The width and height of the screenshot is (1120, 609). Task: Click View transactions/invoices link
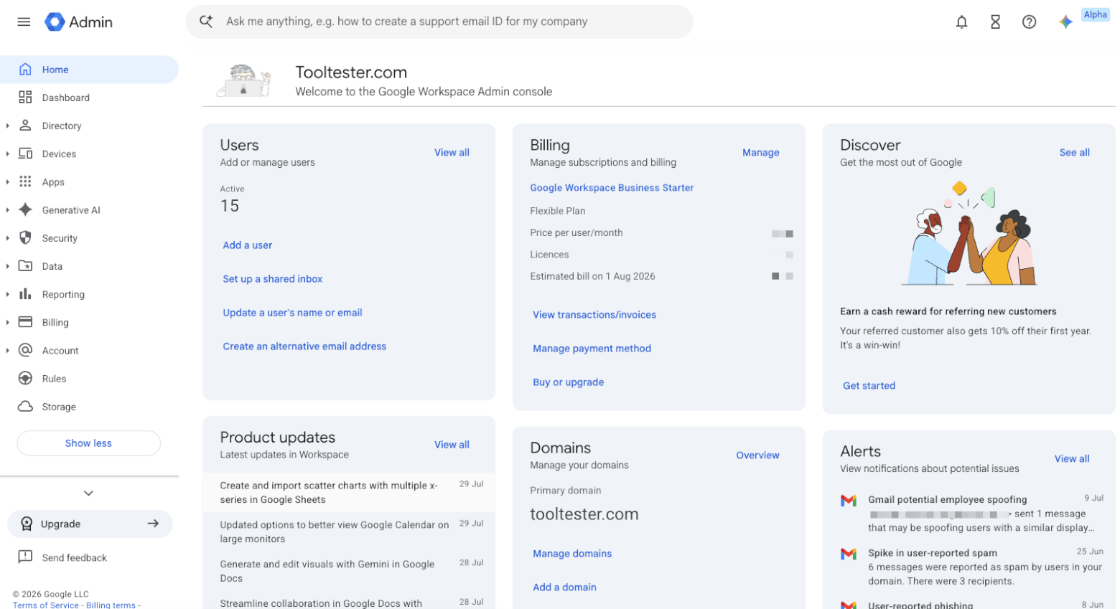(x=594, y=315)
